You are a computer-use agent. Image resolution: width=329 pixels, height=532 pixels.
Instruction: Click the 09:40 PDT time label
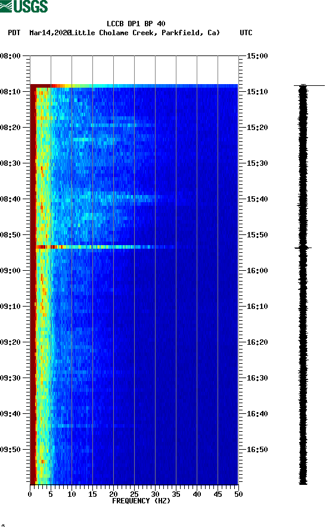pyautogui.click(x=10, y=414)
